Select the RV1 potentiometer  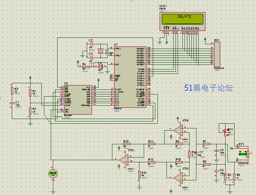tap(227, 132)
